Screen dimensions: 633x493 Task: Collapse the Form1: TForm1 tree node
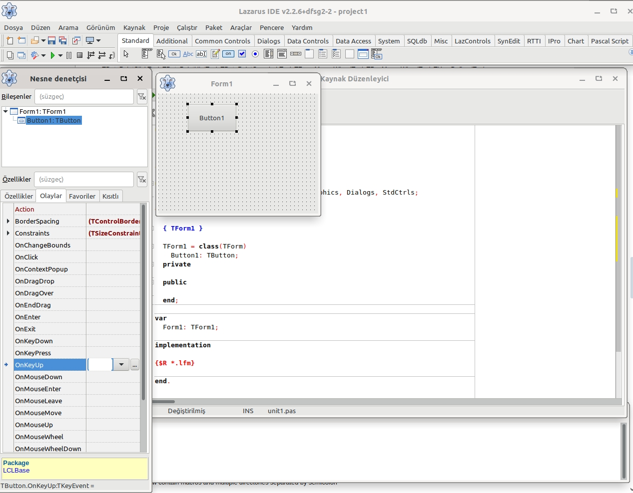click(5, 111)
